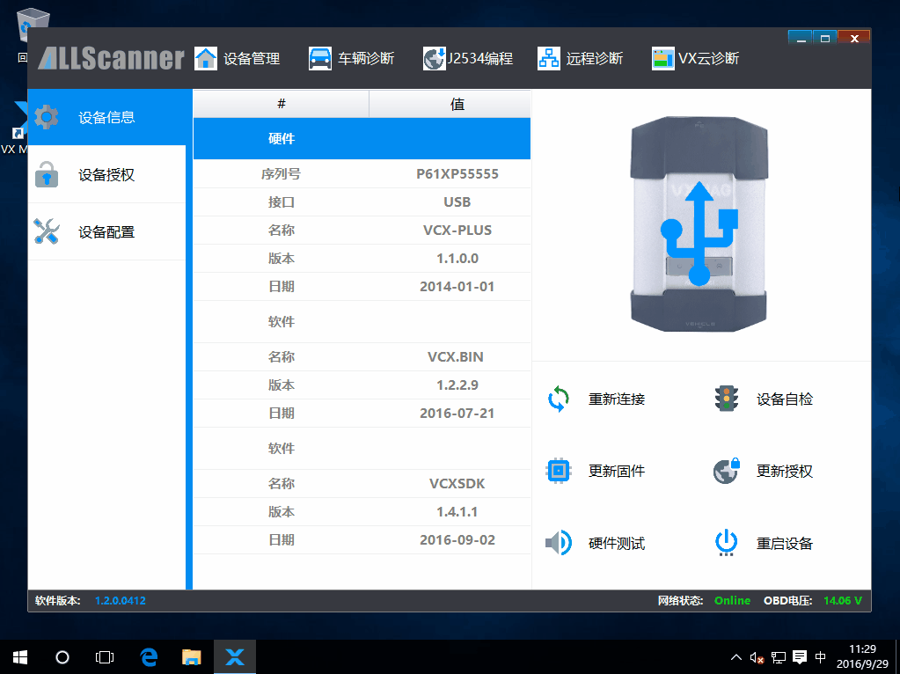Open Cortana search circle
Viewport: 900px width, 674px height.
coord(62,657)
